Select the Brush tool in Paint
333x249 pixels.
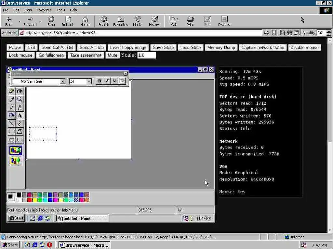point(20,107)
